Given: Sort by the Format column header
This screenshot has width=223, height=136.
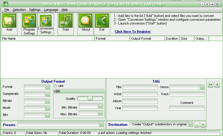Looking at the screenshot, I should point(112,39).
